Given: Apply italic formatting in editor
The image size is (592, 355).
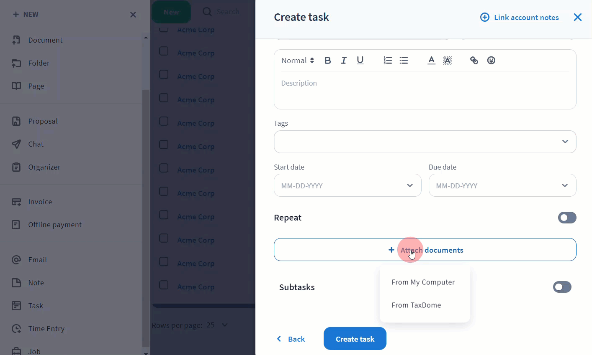Looking at the screenshot, I should click(344, 61).
